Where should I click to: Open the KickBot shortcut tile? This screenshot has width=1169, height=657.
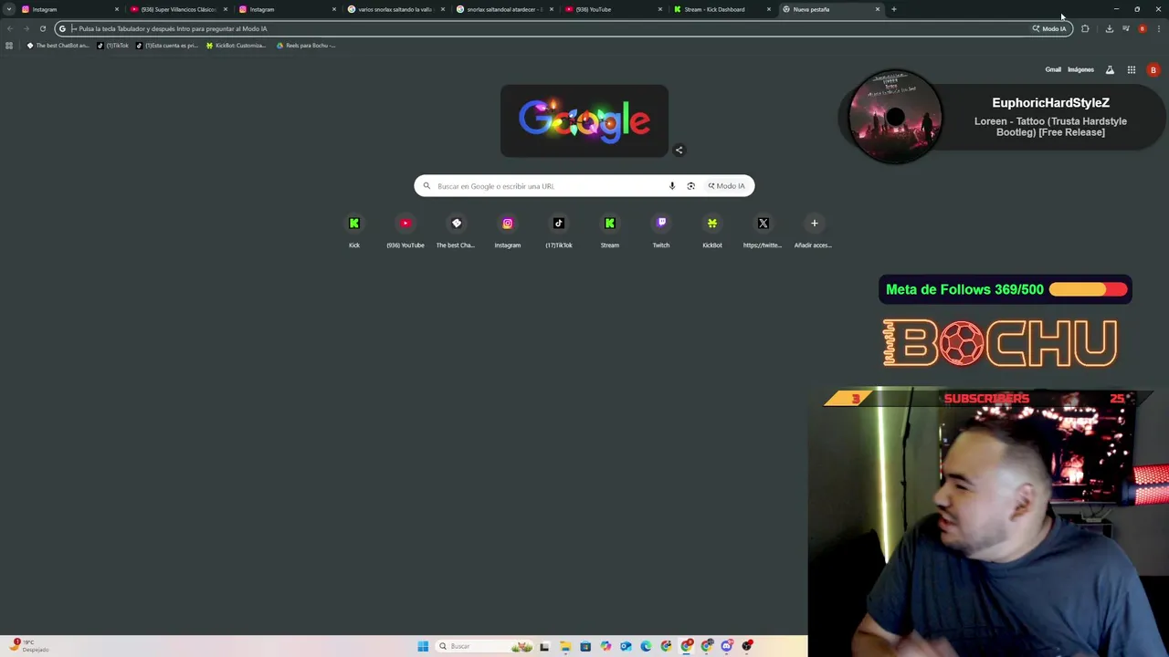coord(712,231)
